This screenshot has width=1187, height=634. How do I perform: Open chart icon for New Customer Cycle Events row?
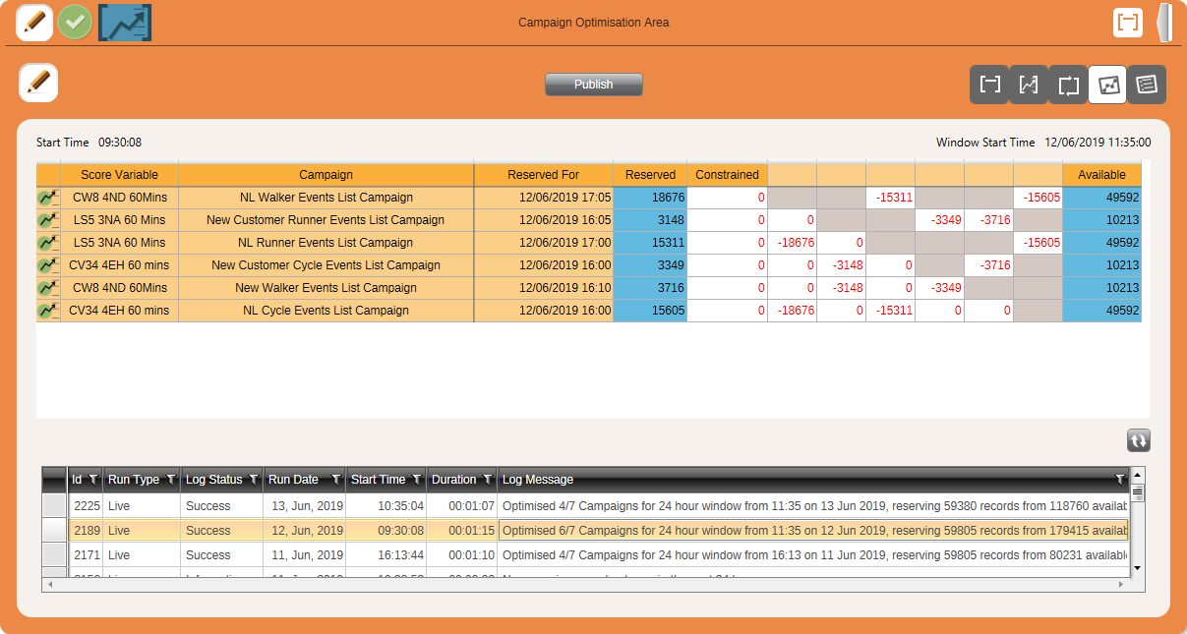(47, 265)
